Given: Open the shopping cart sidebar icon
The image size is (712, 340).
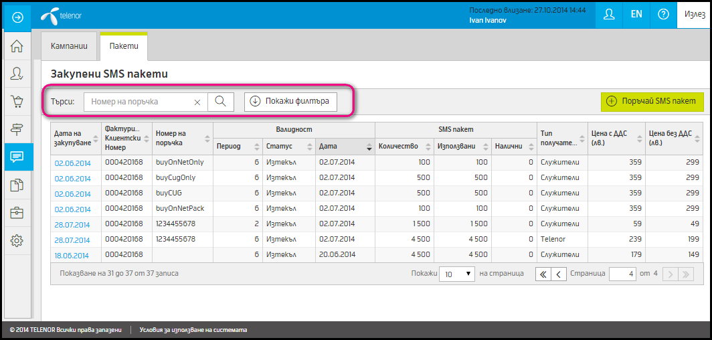Looking at the screenshot, I should pyautogui.click(x=17, y=101).
